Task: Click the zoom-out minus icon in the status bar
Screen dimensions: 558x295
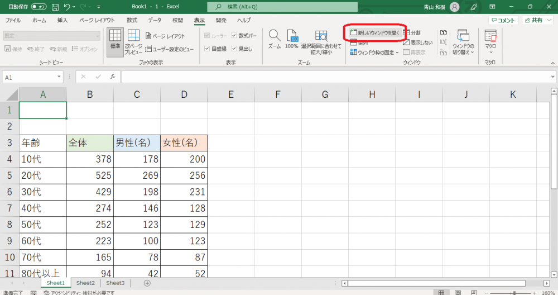Action: 487,293
